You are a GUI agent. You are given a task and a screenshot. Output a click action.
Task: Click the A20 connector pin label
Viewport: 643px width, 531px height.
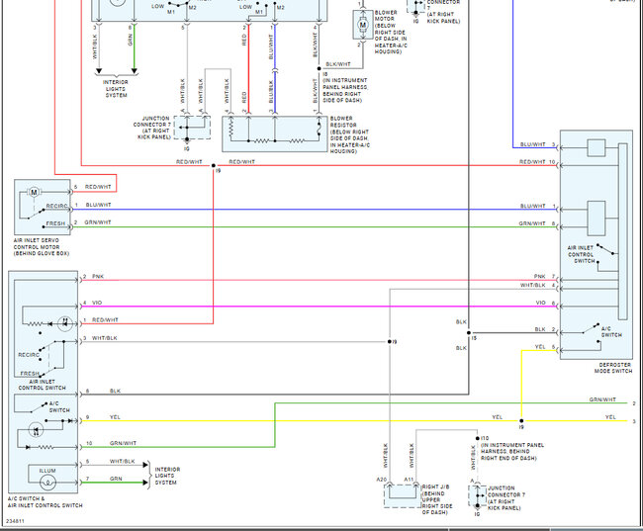click(382, 480)
